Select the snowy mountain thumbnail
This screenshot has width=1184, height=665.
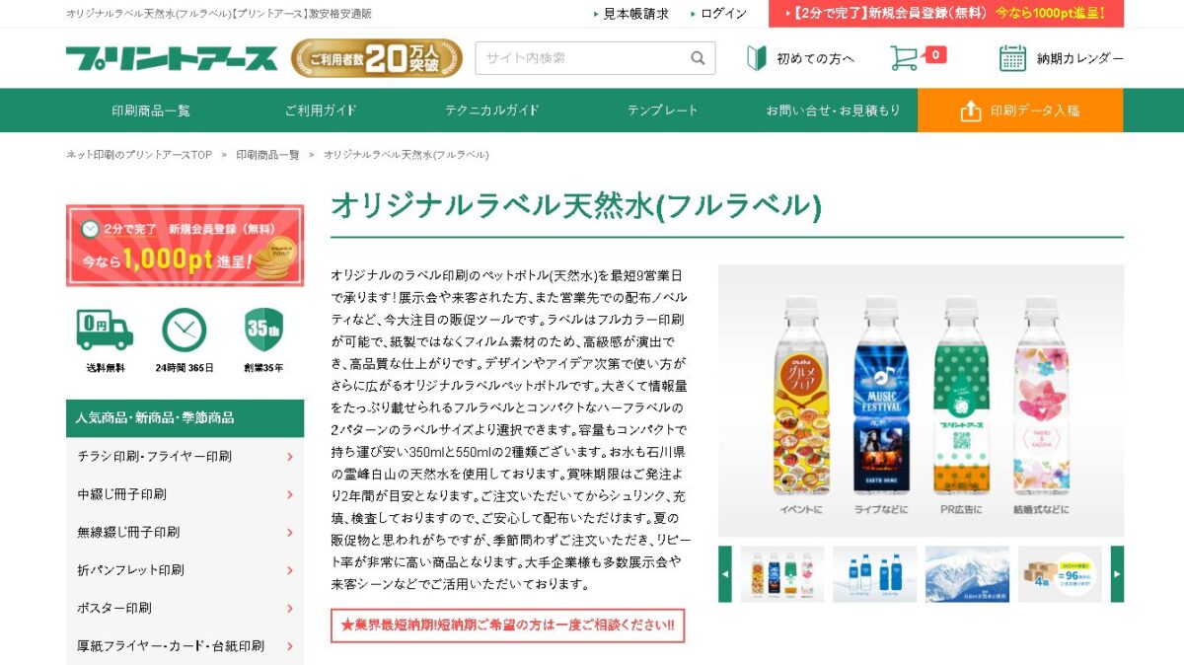pos(967,574)
